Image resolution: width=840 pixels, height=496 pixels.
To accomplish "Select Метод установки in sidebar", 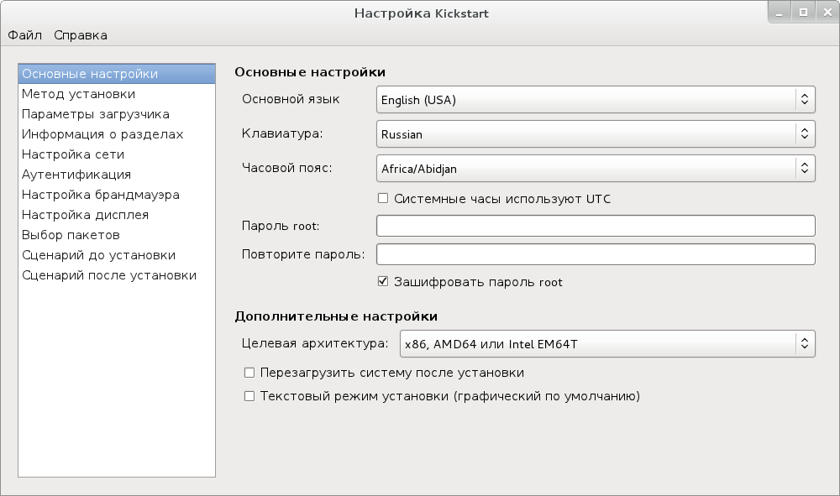I will 79,94.
